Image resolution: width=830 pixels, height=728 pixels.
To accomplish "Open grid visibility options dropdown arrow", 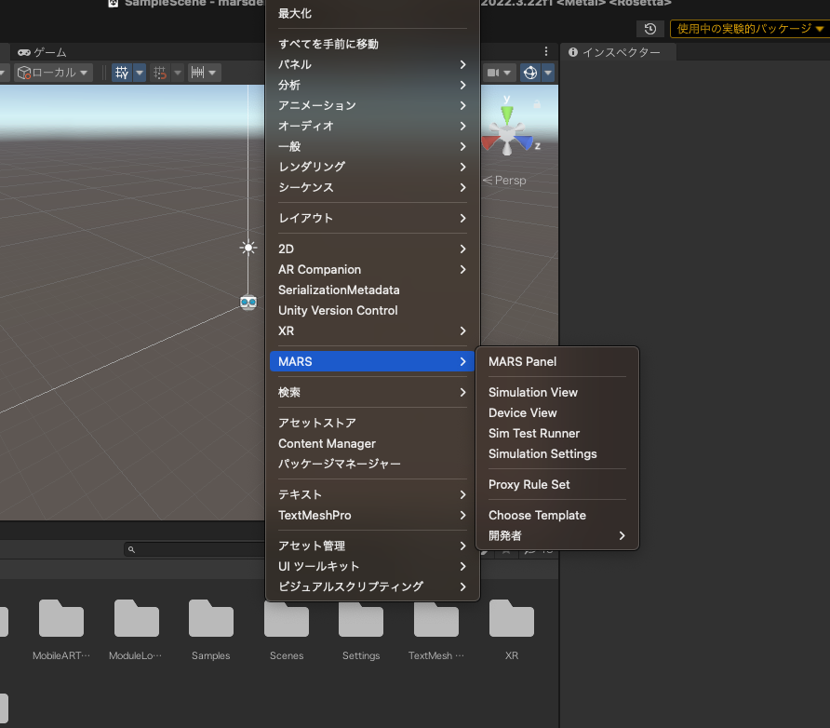I will tap(140, 73).
